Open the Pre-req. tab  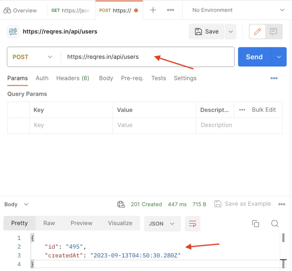pos(132,78)
